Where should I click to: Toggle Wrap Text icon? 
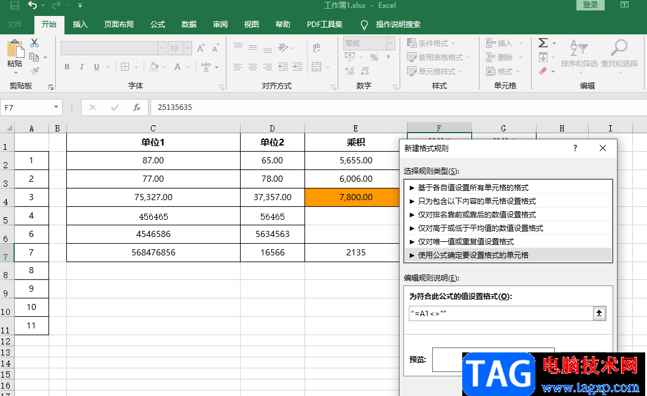click(317, 47)
